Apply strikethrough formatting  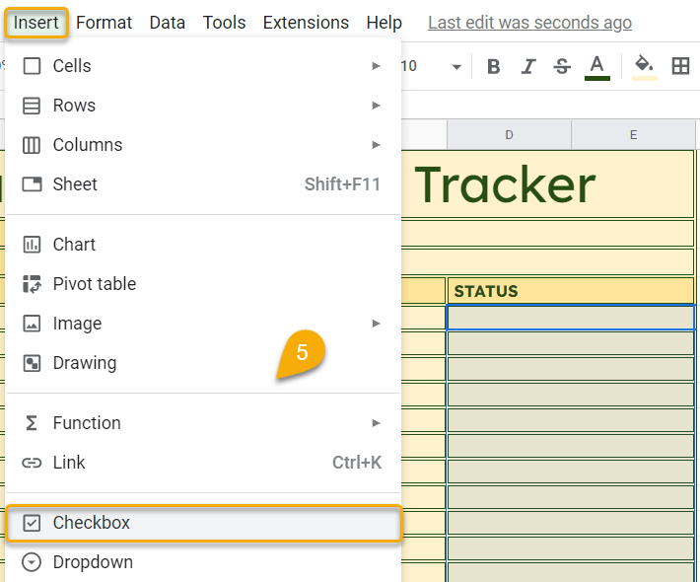click(562, 66)
